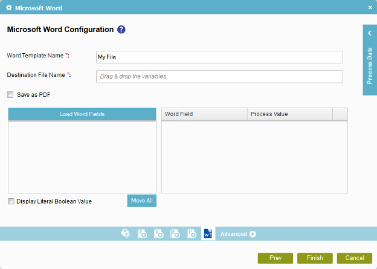Open the Microsoft Word Configuration help icon
Image resolution: width=377 pixels, height=269 pixels.
point(121,30)
